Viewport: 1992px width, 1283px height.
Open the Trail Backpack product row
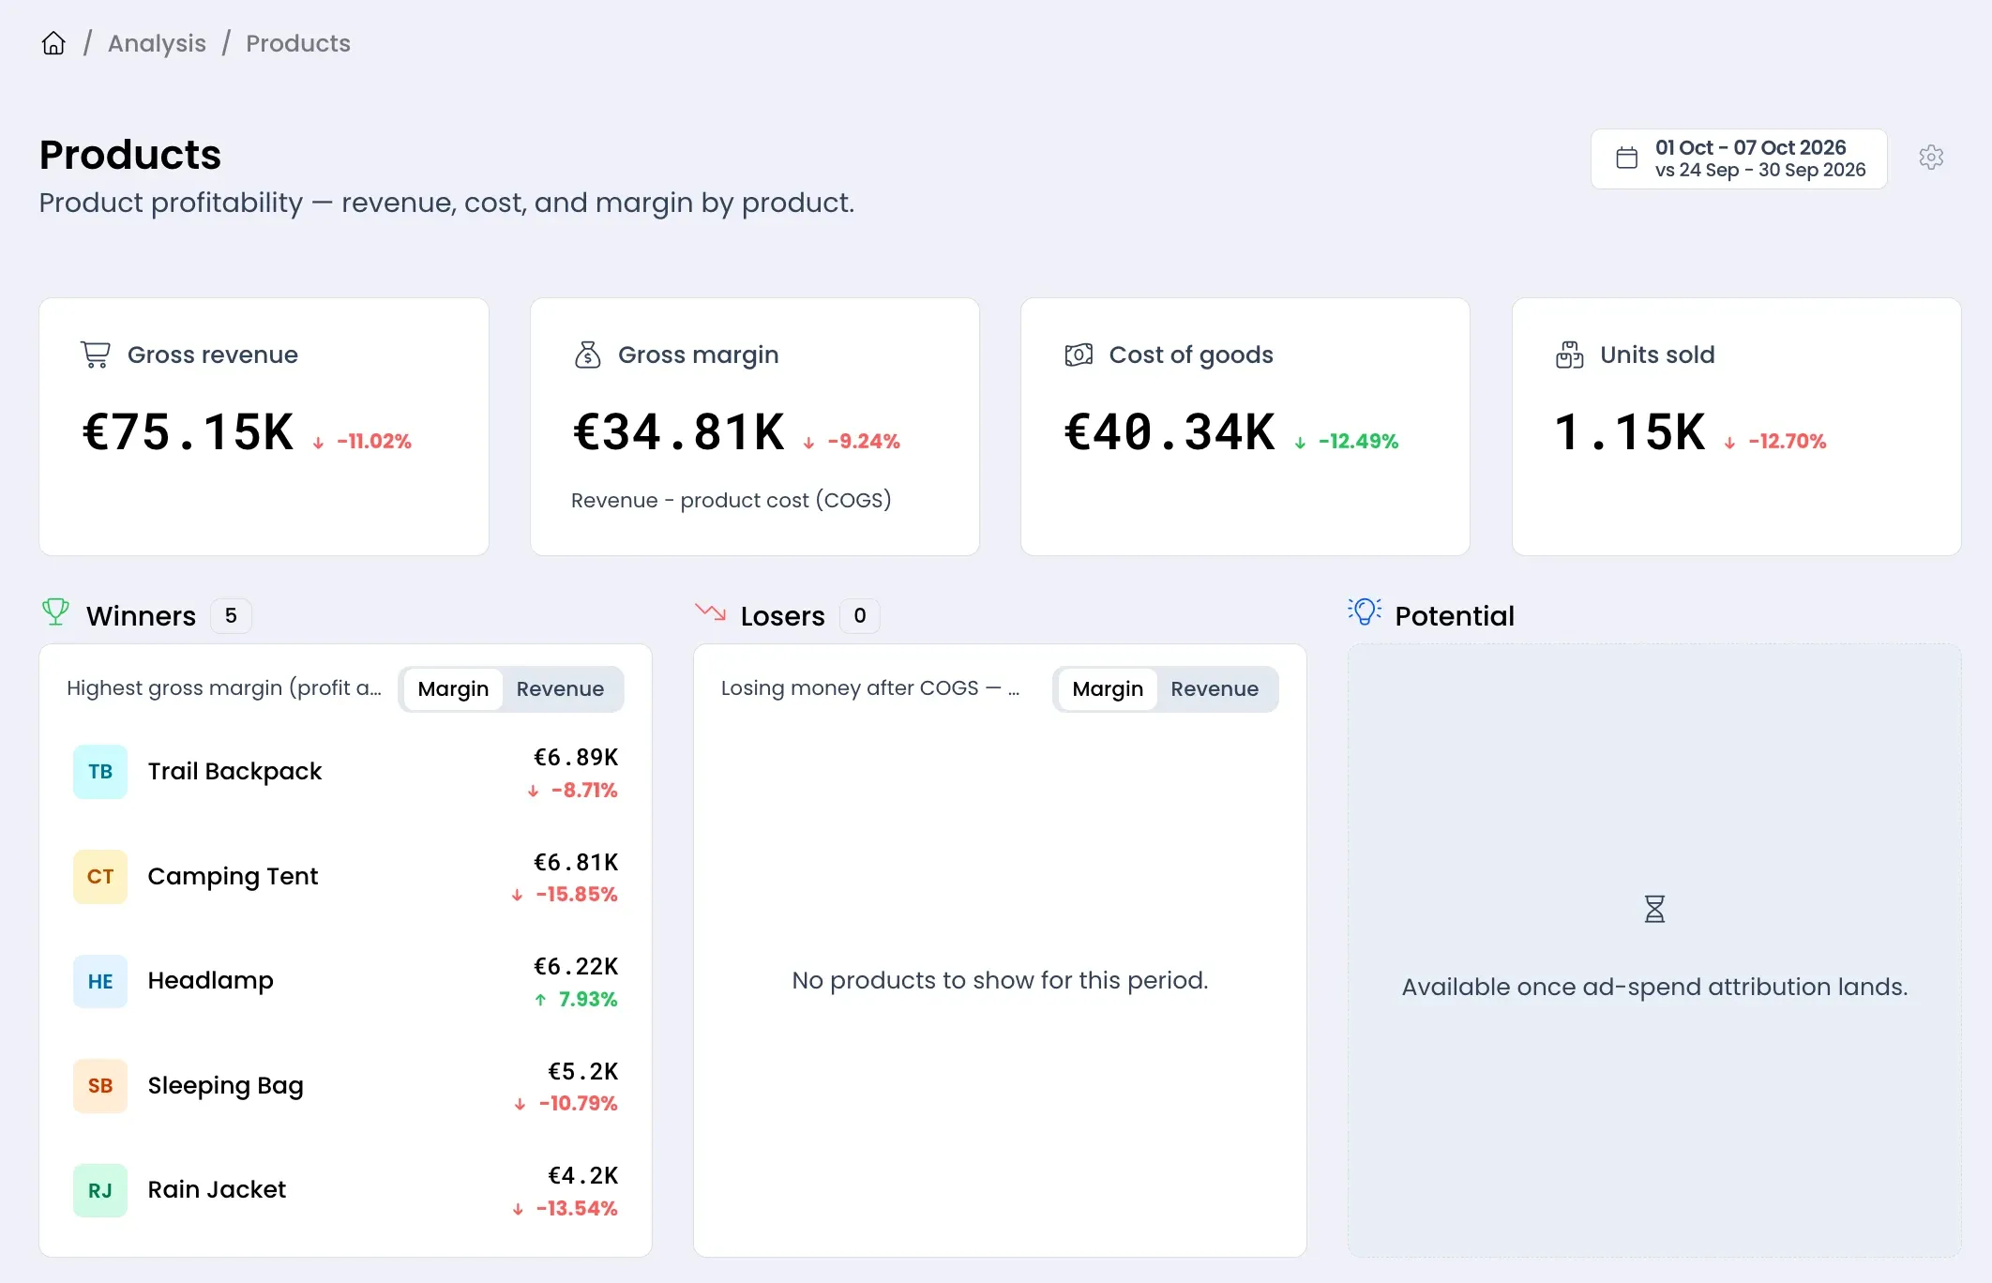click(345, 772)
